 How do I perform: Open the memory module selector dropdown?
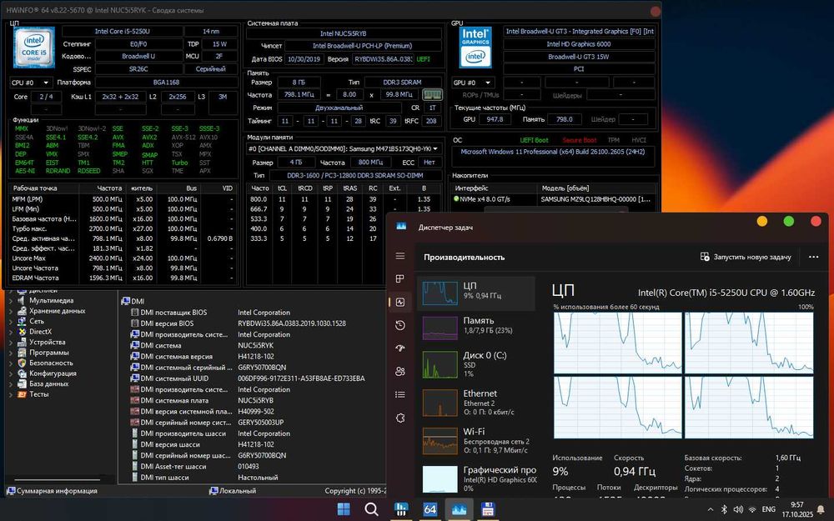[x=344, y=149]
